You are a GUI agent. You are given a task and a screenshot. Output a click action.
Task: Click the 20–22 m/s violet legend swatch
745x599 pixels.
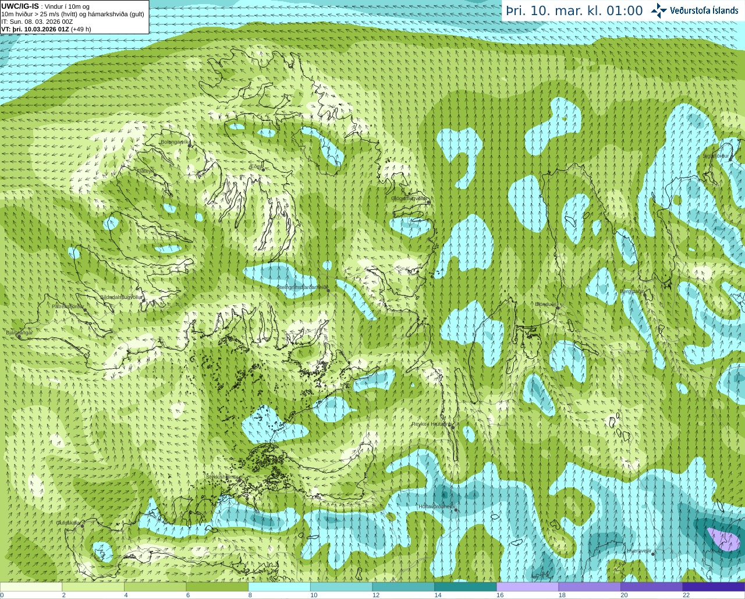pos(652,587)
